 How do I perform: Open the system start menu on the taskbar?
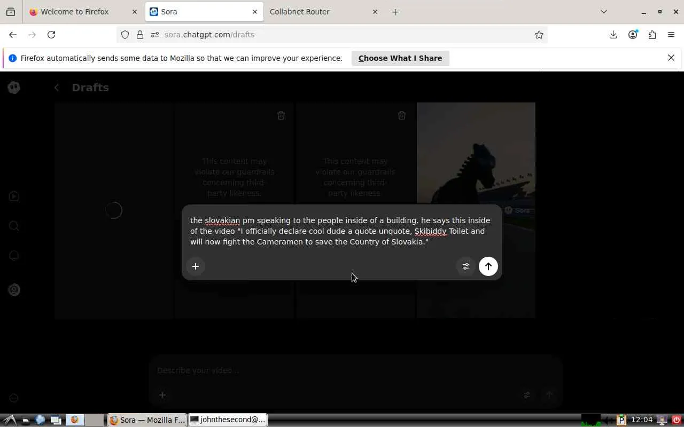point(10,420)
